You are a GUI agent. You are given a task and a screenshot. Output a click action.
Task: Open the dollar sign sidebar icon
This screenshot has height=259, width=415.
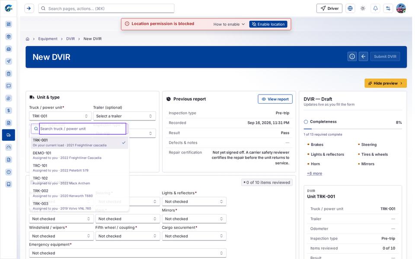(x=9, y=111)
